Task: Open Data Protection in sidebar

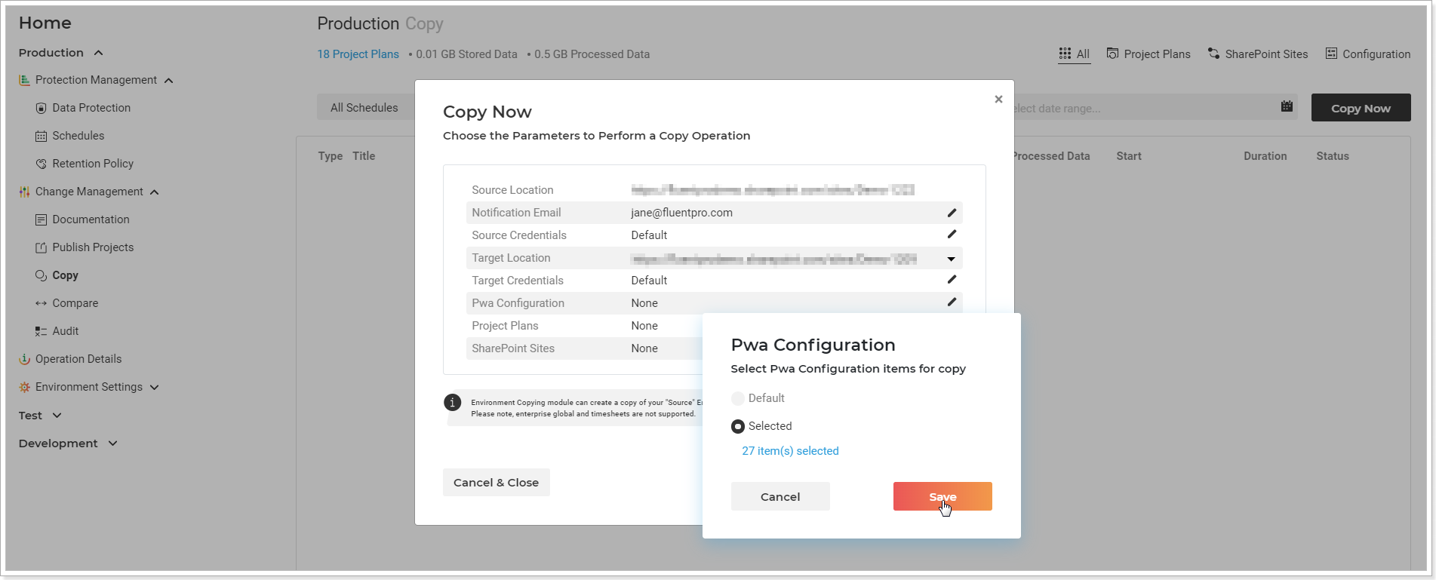Action: [x=91, y=108]
